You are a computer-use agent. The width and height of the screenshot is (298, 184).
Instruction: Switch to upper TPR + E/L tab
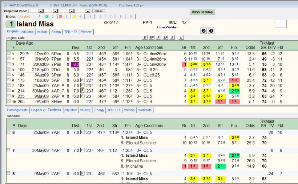(x=71, y=32)
